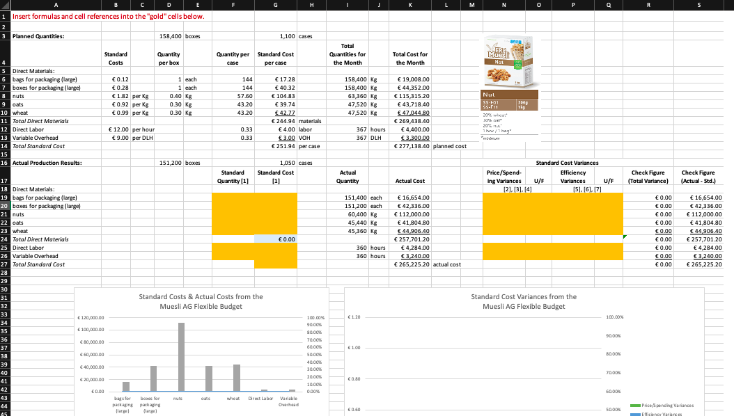Click the 'Price/Spending Variances' column header
The height and width of the screenshot is (416, 734).
click(503, 177)
